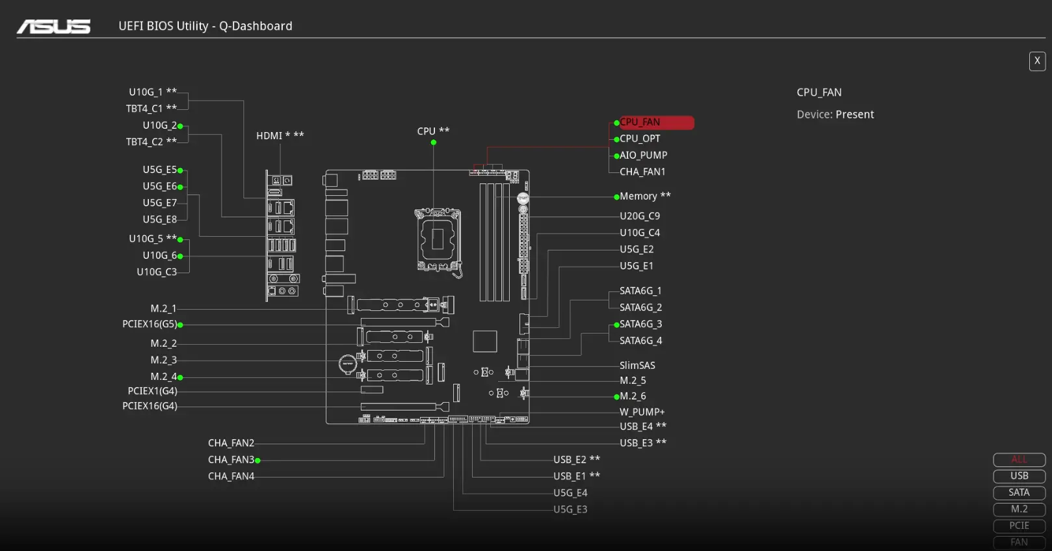
Task: Click the rear I/O HDMI port icon
Action: click(275, 193)
